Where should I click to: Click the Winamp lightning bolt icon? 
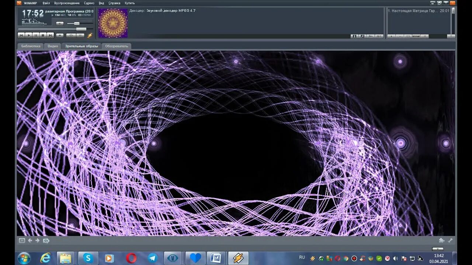pyautogui.click(x=90, y=35)
